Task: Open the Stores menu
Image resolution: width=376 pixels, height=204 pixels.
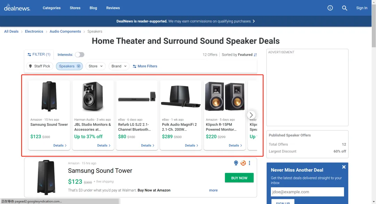Action: pos(75,8)
